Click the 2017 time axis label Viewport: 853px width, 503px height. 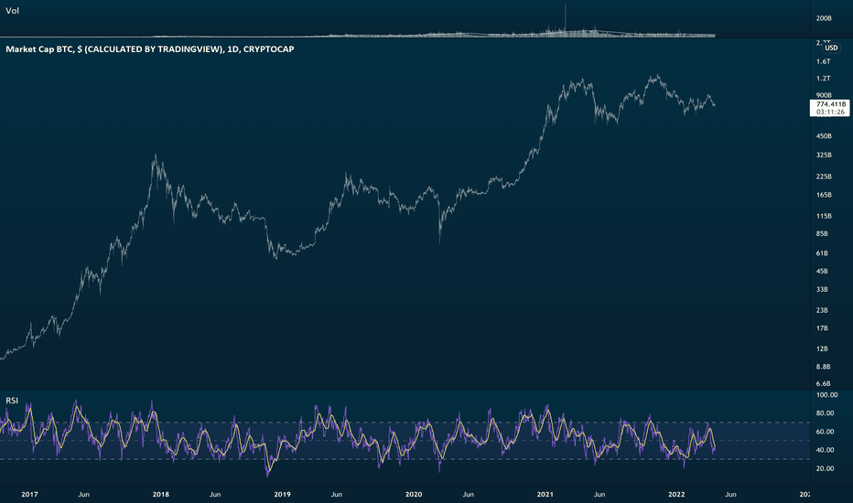click(29, 494)
